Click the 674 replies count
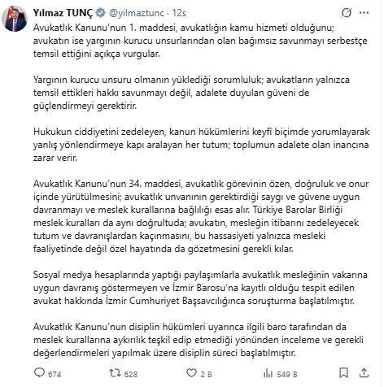Image resolution: width=384 pixels, height=387 pixels. tap(55, 374)
